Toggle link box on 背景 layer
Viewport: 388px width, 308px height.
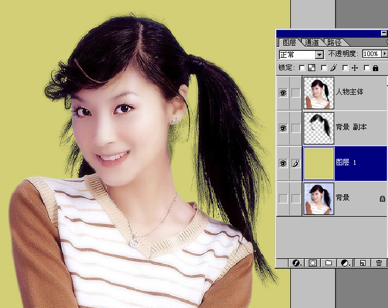click(295, 198)
